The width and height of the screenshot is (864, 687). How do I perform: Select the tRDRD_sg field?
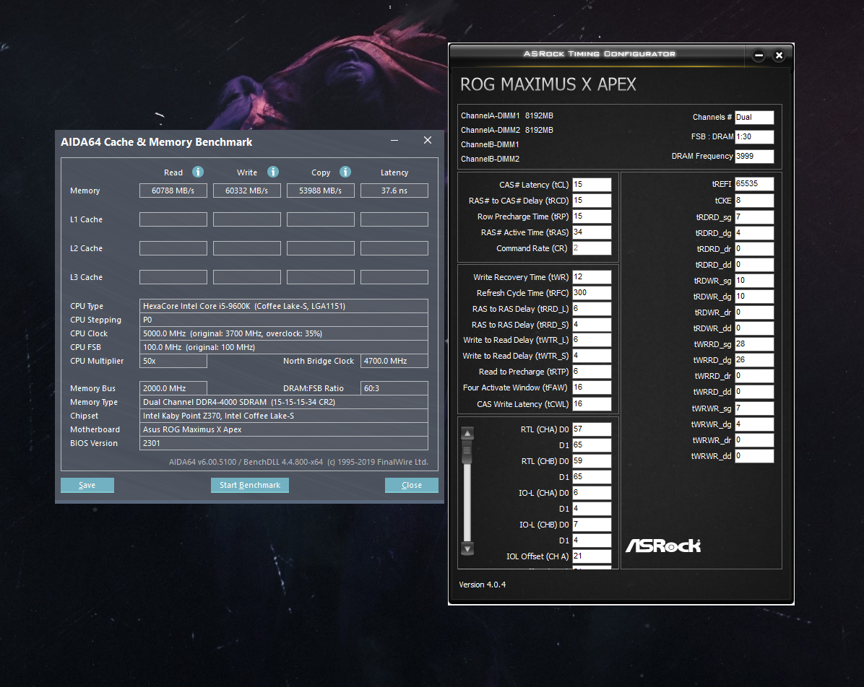[754, 217]
